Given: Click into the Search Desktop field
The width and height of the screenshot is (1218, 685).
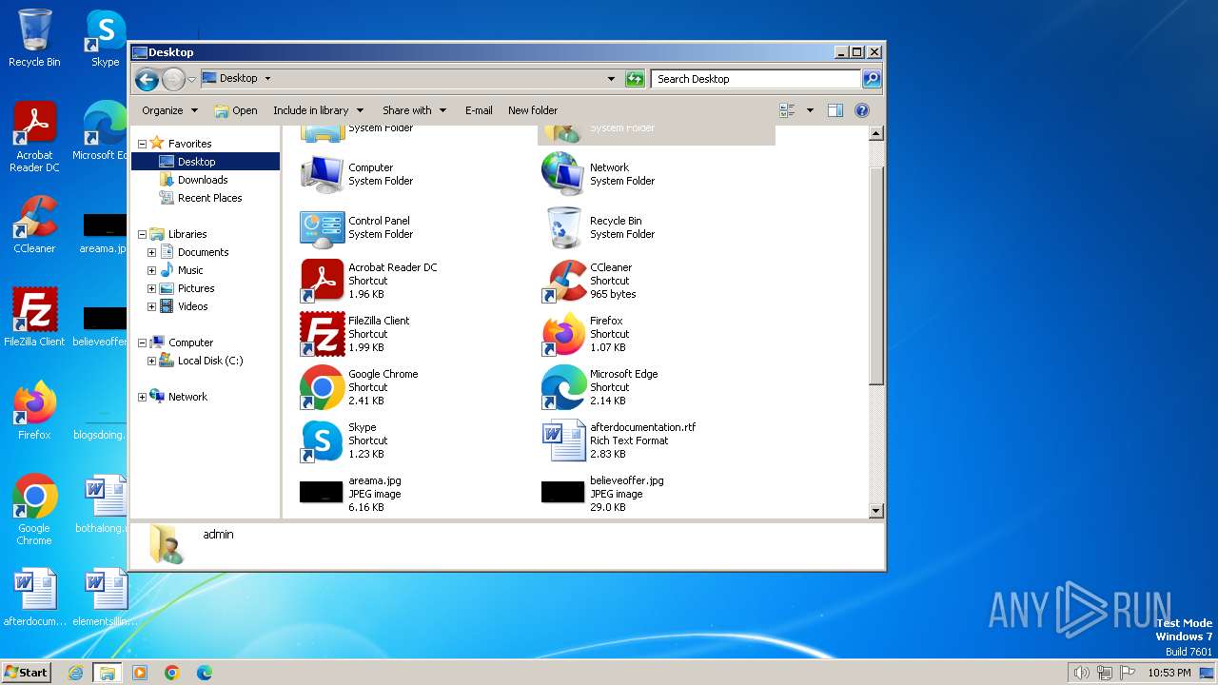Looking at the screenshot, I should pyautogui.click(x=756, y=79).
